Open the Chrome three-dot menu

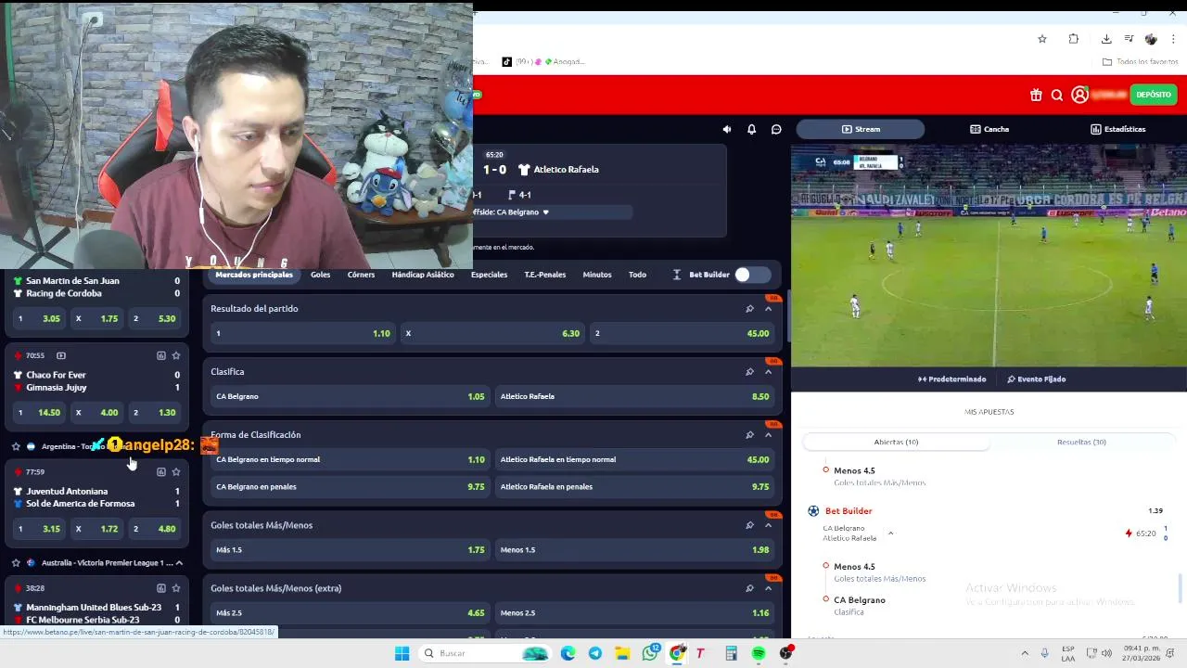pyautogui.click(x=1174, y=39)
